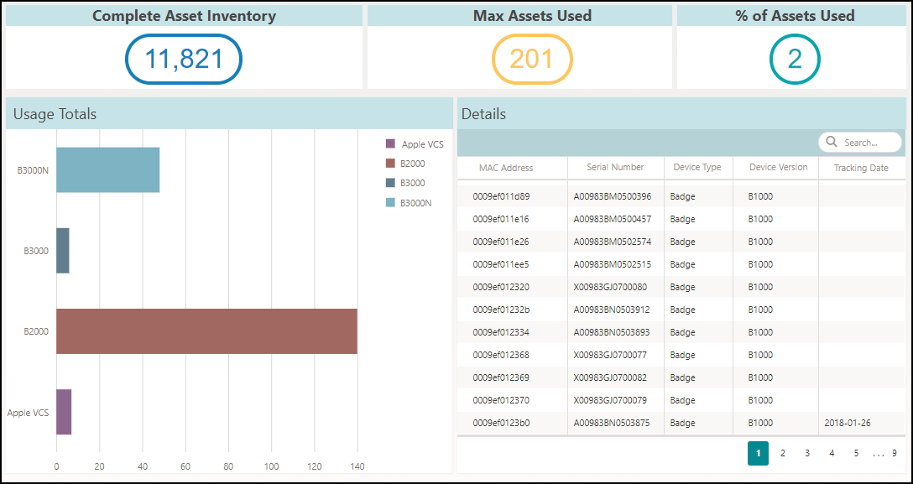
Task: Click the search magnifier icon
Action: pos(832,143)
